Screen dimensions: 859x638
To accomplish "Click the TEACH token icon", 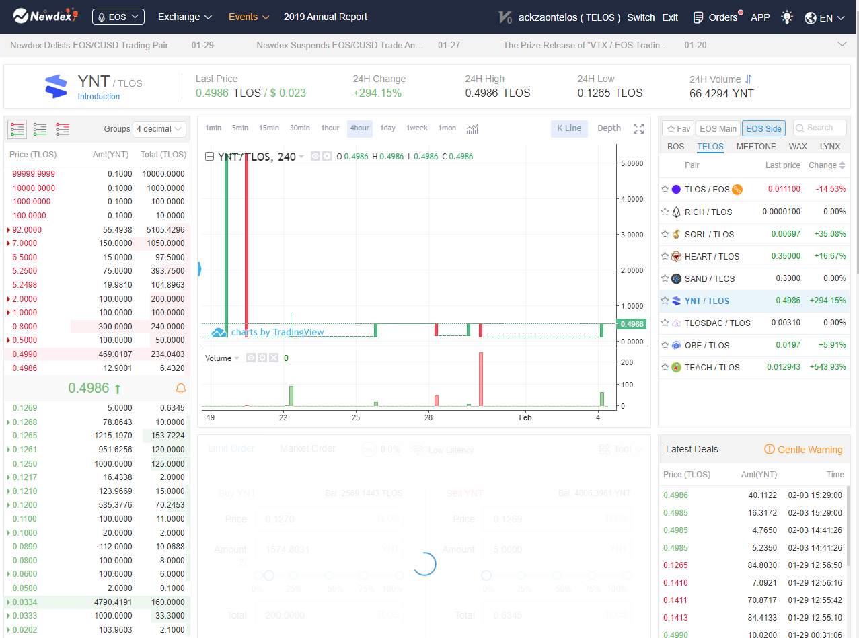I will [x=677, y=367].
